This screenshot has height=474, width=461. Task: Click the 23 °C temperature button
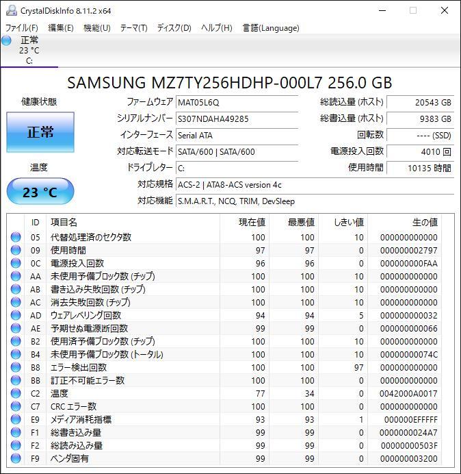[x=40, y=192]
